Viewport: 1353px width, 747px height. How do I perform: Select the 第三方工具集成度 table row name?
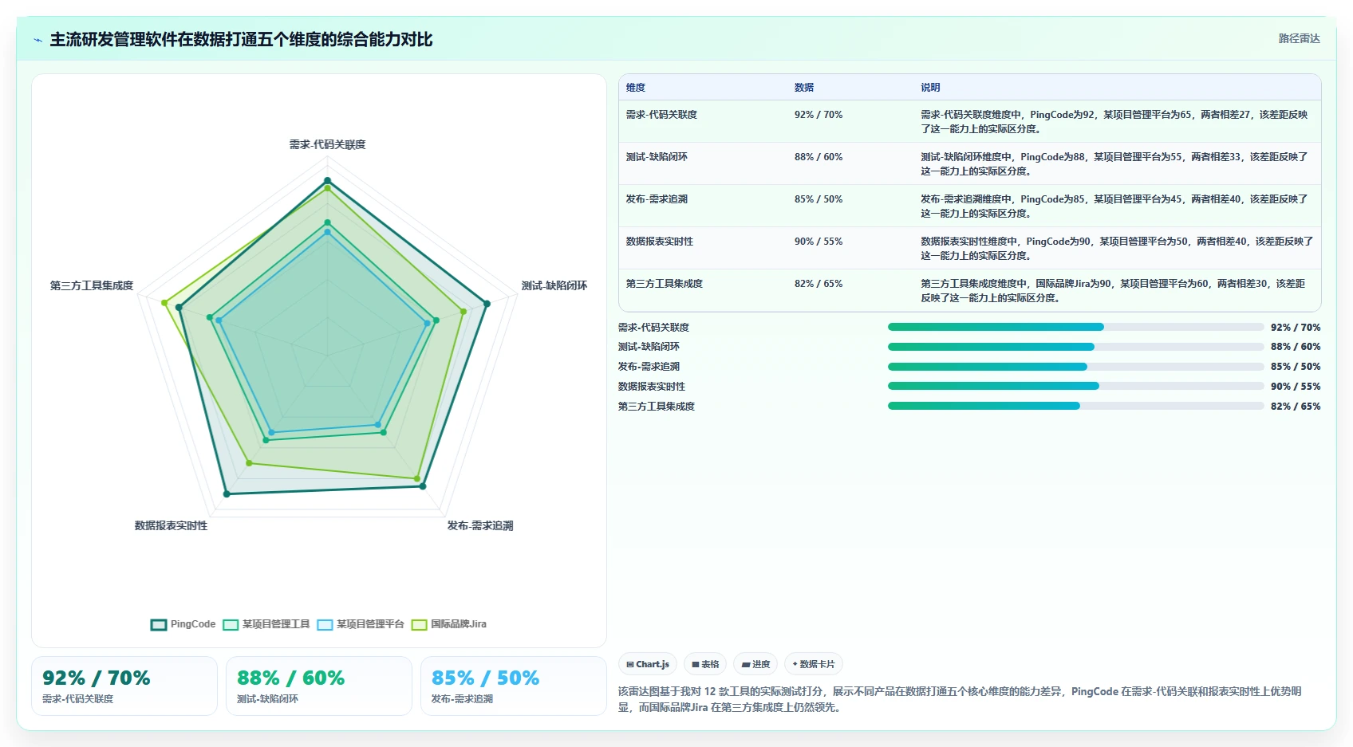665,284
